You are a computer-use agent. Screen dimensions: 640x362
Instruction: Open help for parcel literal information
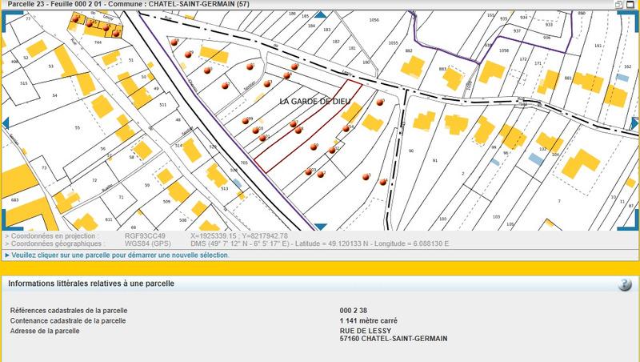pos(625,284)
